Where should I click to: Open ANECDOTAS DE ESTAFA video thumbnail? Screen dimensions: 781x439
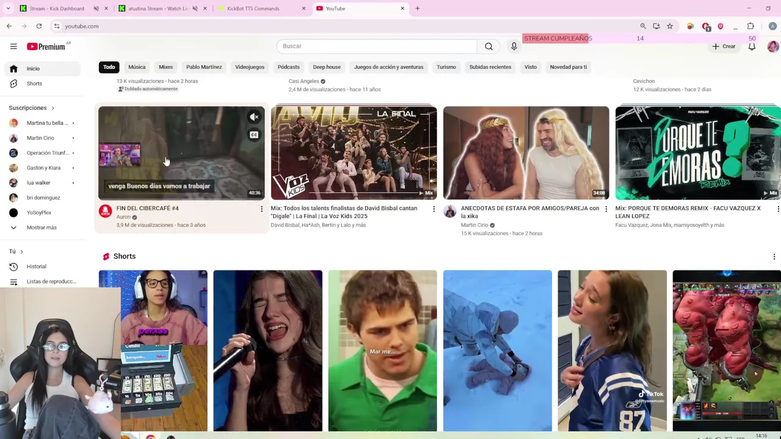(x=526, y=153)
